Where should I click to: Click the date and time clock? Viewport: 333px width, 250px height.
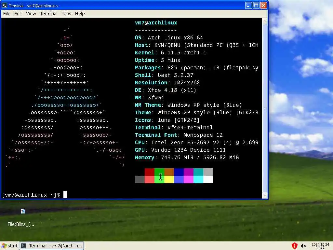click(x=320, y=246)
